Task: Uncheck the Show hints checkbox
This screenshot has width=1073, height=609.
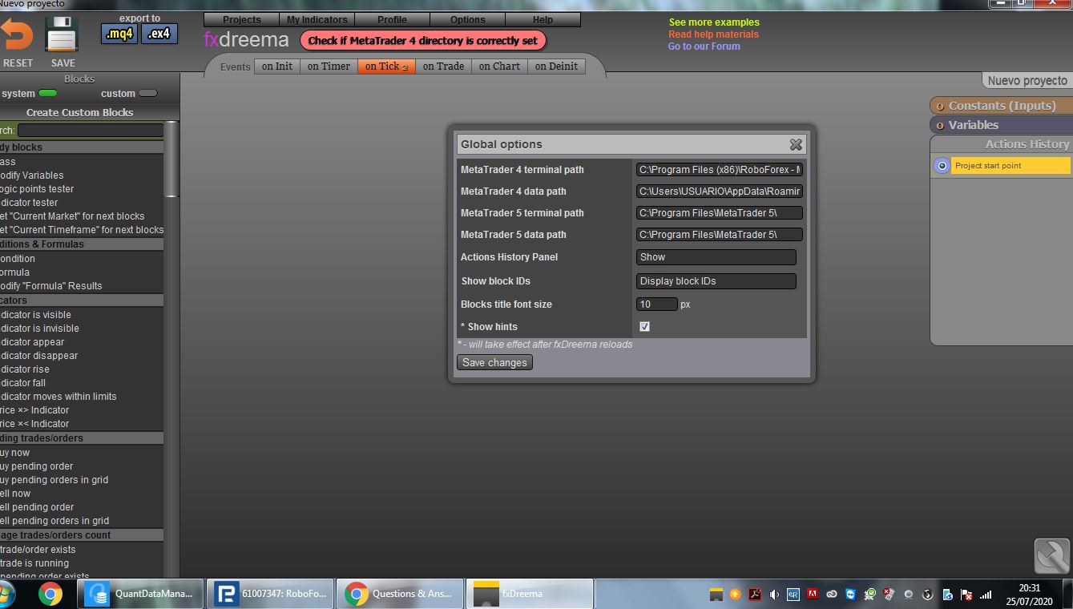Action: pyautogui.click(x=644, y=327)
